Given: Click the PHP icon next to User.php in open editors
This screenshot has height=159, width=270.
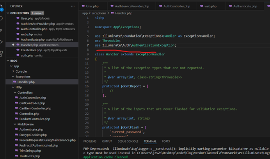Looking at the screenshot, I should (18, 18).
